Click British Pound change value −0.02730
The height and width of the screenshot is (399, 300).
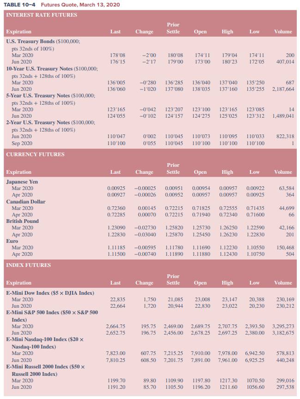145,228
